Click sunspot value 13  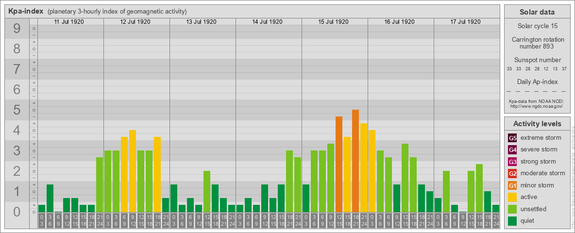555,69
